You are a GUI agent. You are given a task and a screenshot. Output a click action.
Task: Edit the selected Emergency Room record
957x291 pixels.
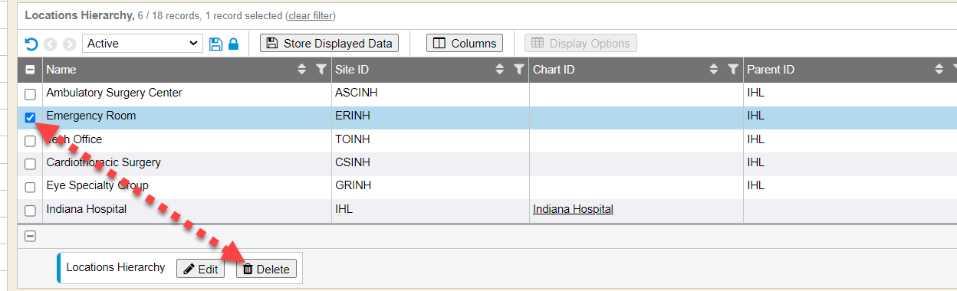pos(200,269)
